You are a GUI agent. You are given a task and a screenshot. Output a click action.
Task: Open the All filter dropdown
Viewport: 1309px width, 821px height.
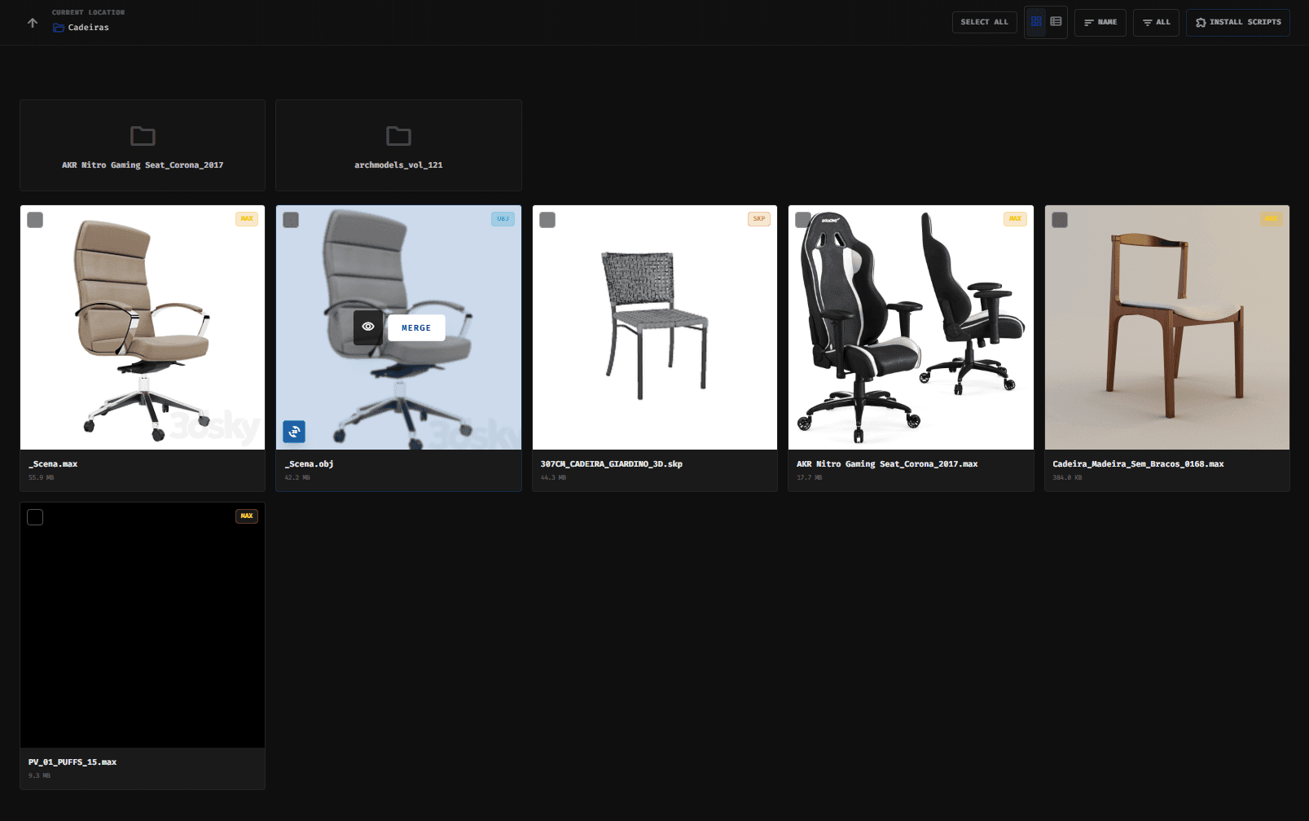pos(1156,23)
